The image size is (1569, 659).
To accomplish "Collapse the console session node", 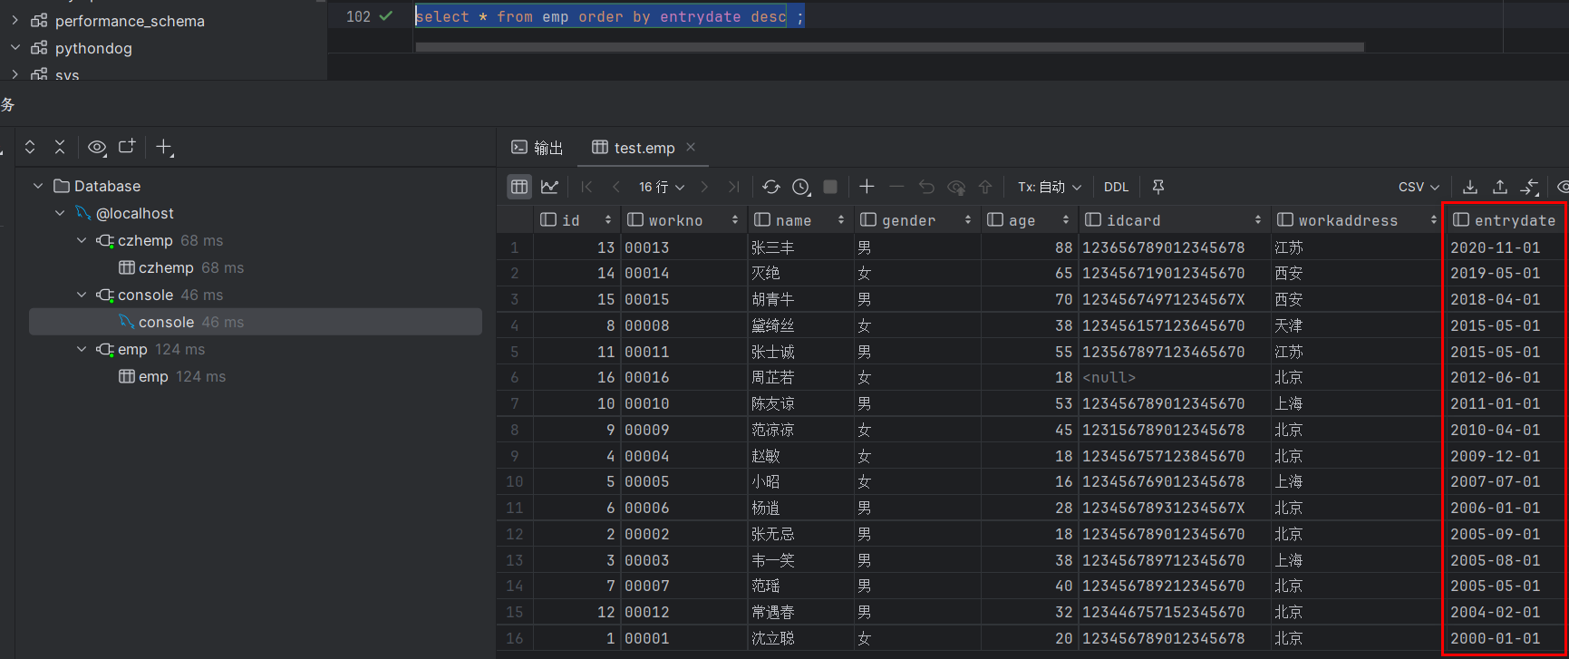I will pos(82,295).
